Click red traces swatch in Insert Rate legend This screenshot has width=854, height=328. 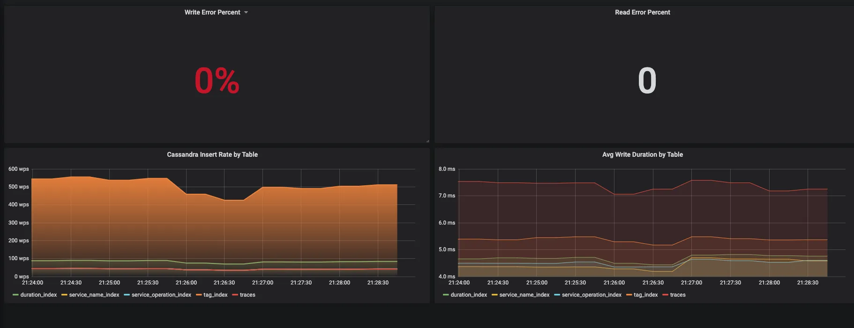click(235, 295)
